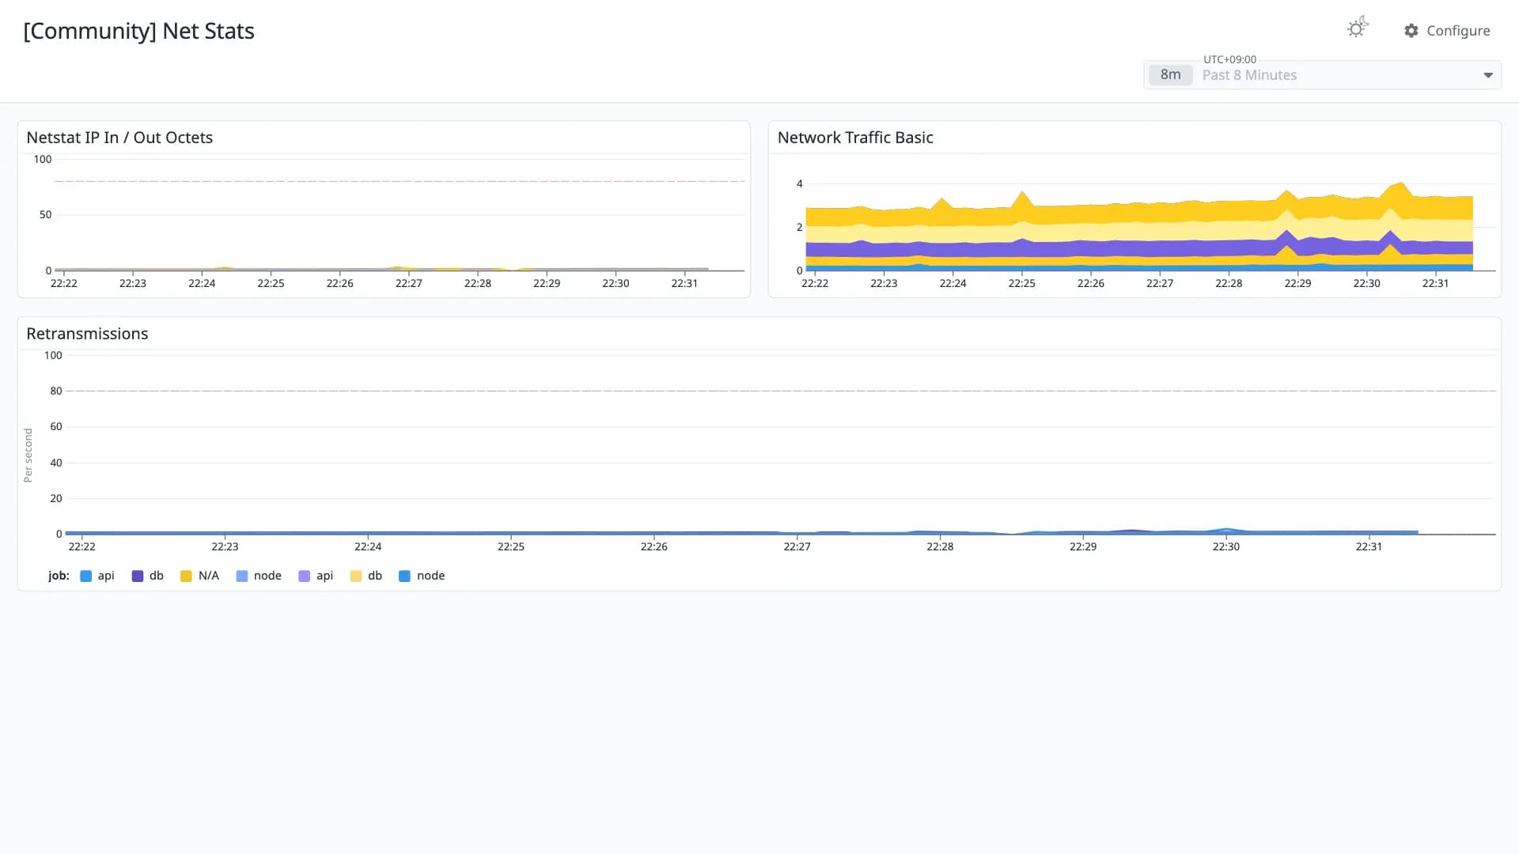Click the 22:30 spike in Network Traffic chart
The image size is (1519, 854).
pyautogui.click(x=1401, y=185)
